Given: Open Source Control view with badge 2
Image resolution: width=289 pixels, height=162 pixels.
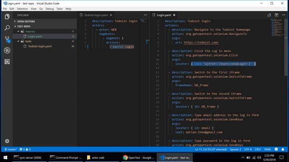Looking at the screenshot, I should click(7, 39).
